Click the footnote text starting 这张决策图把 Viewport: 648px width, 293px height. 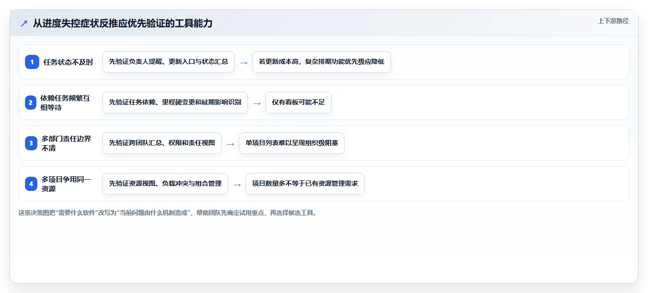[168, 213]
